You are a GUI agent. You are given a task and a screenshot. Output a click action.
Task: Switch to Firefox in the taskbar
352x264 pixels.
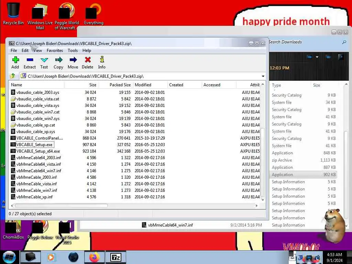(95, 257)
